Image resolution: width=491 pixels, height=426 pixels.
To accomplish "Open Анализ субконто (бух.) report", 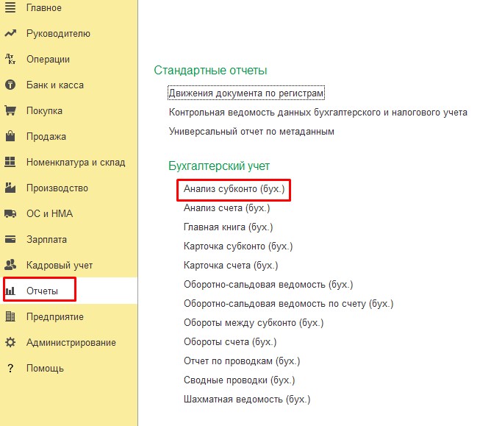I will tap(234, 188).
